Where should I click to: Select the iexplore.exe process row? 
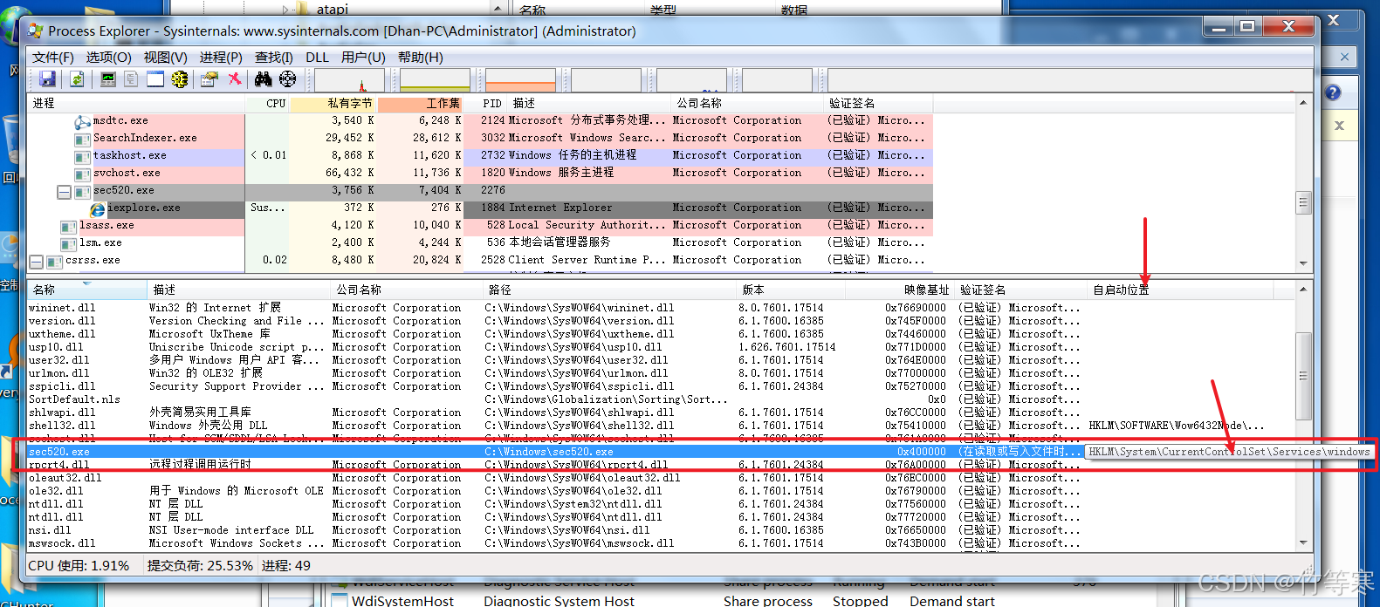[144, 208]
